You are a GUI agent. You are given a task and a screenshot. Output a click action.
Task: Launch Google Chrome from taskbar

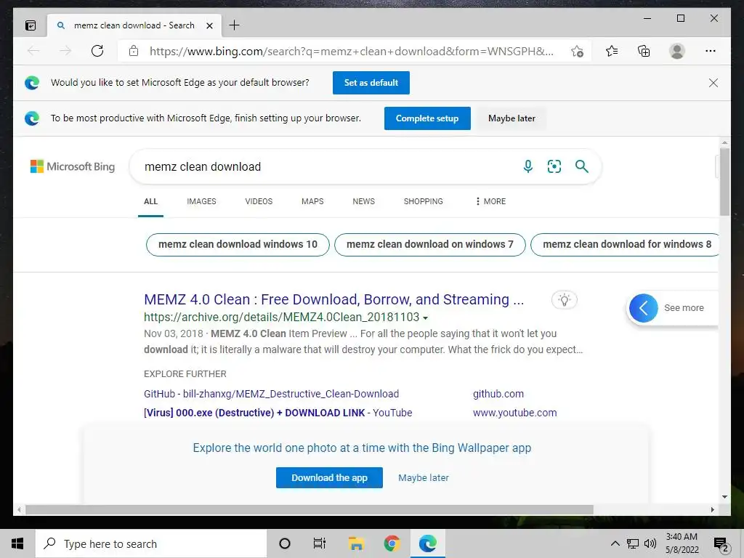(x=392, y=543)
